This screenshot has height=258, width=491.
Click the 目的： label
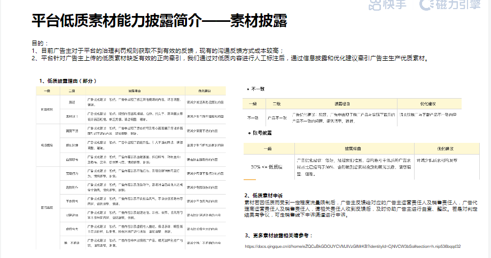click(40, 43)
